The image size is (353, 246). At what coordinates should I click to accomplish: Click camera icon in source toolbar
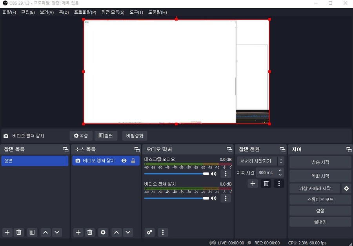click(x=6, y=136)
